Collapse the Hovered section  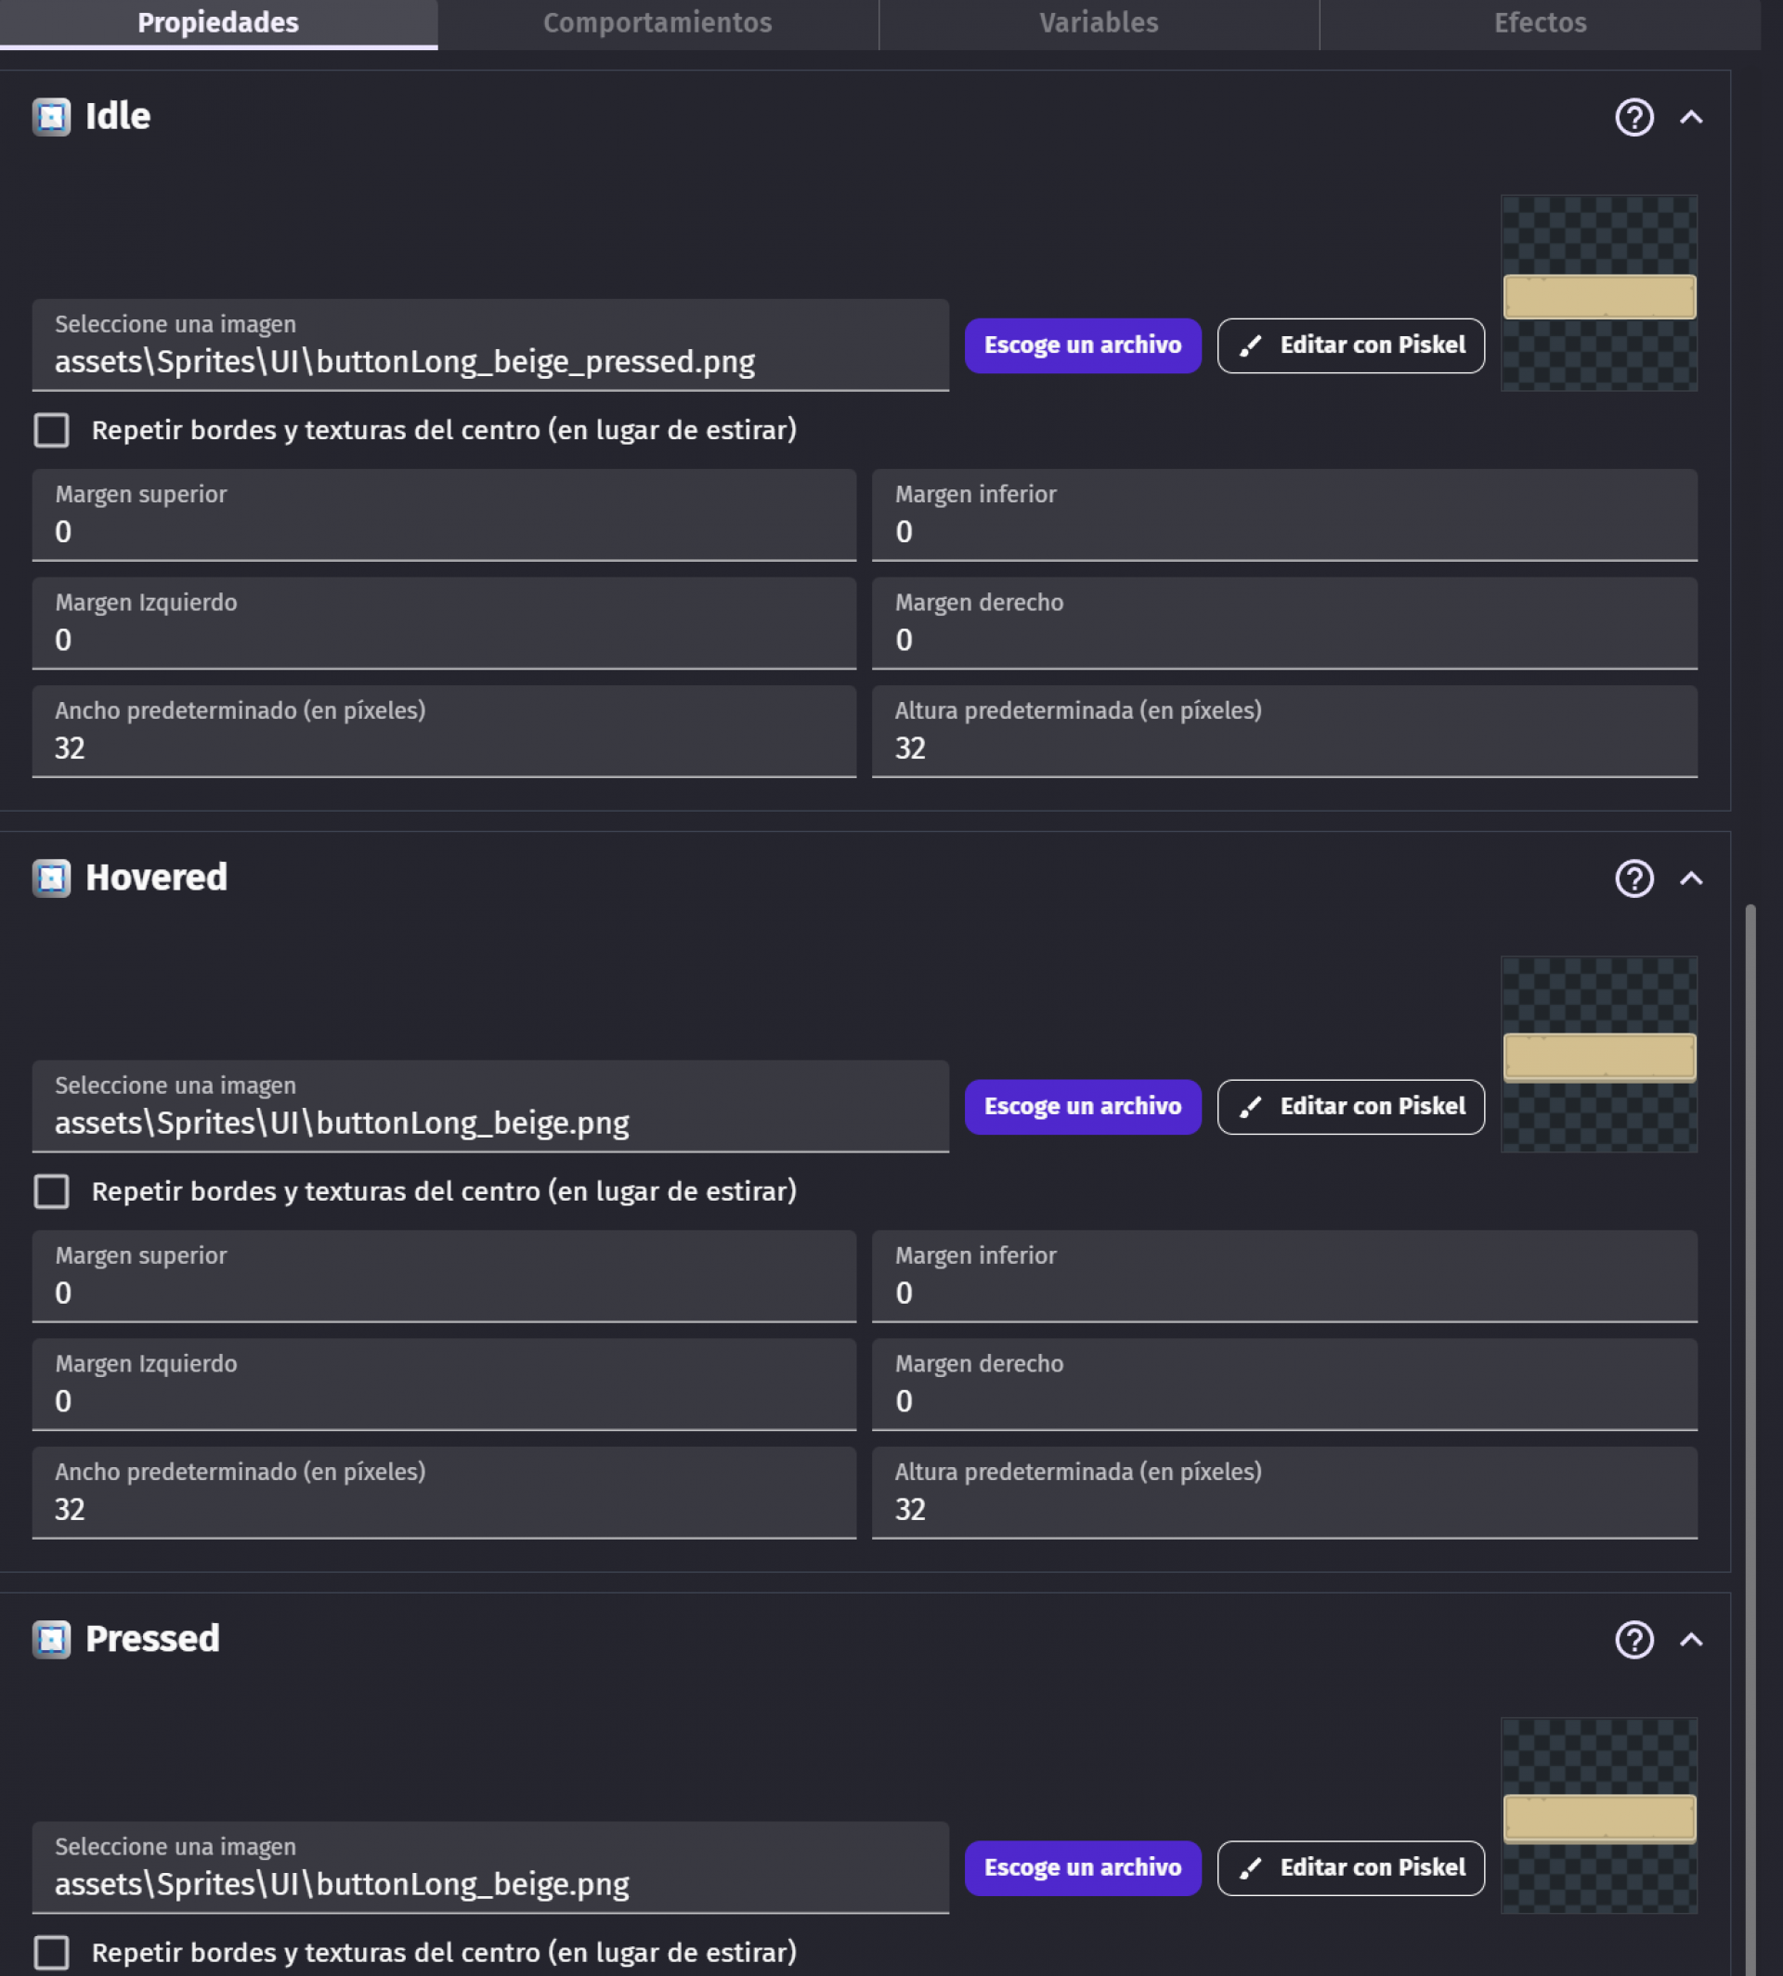point(1691,878)
